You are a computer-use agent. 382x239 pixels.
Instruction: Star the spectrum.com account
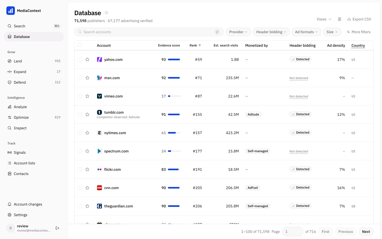click(87, 151)
